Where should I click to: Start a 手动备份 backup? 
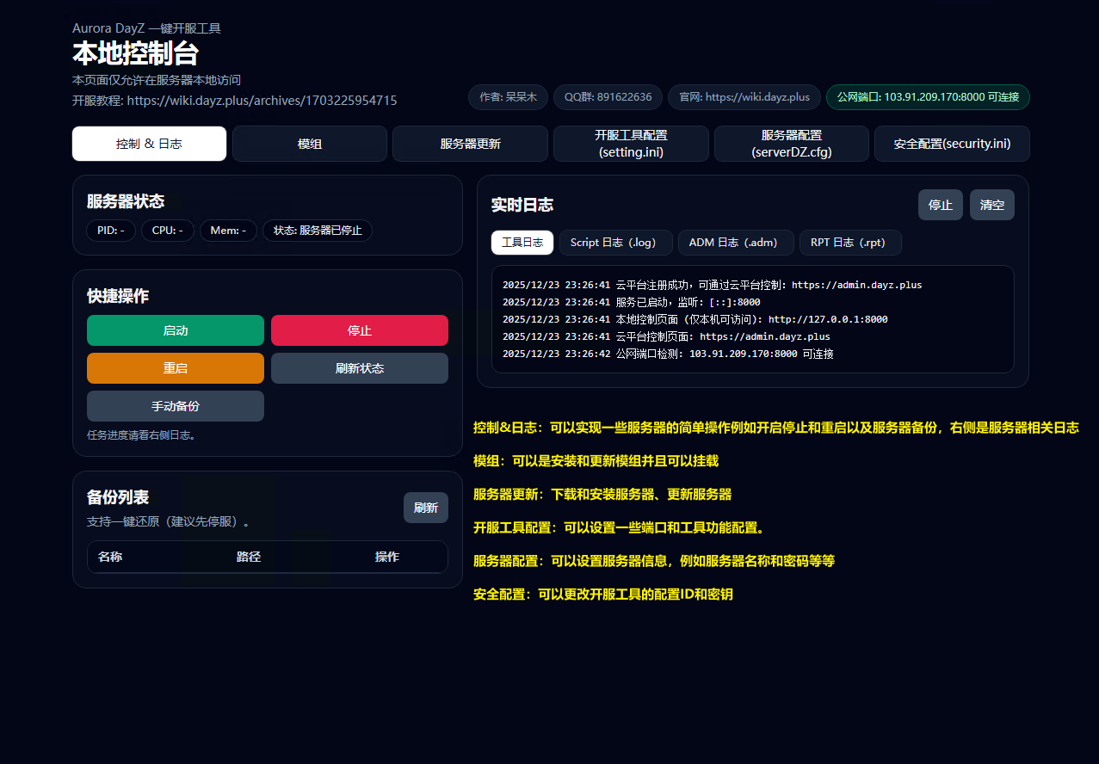[x=176, y=406]
